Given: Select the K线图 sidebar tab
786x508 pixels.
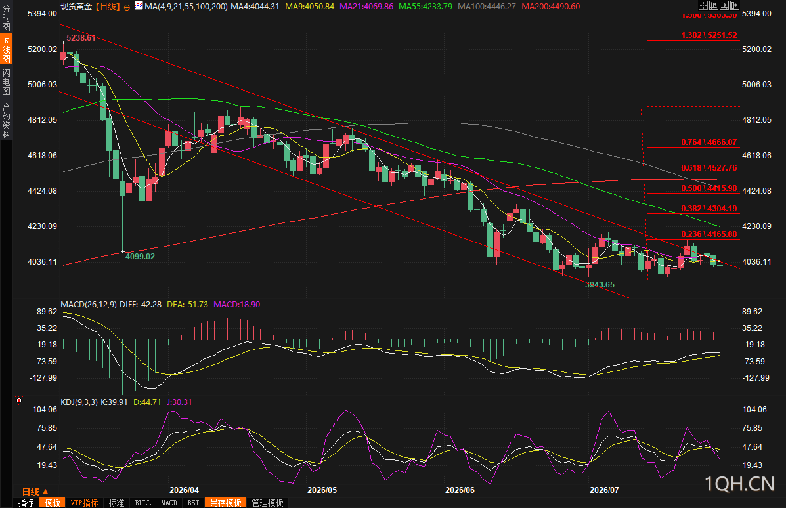Looking at the screenshot, I should pyautogui.click(x=6, y=50).
